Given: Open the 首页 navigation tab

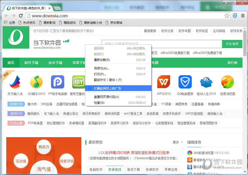Looking at the screenshot, I should pyautogui.click(x=11, y=63).
